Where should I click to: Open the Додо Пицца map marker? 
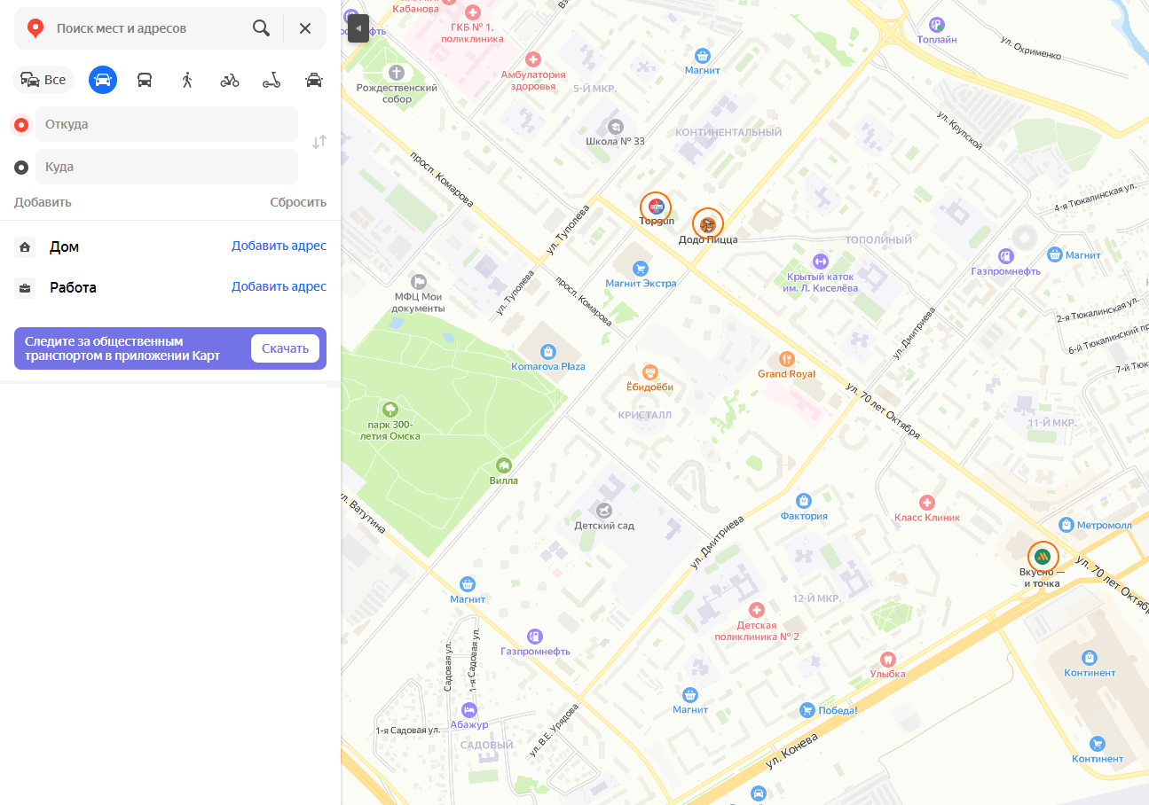[x=708, y=223]
